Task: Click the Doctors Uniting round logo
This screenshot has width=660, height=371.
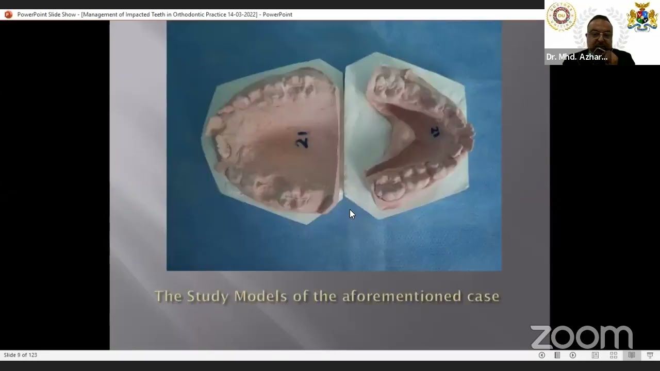Action: 560,16
